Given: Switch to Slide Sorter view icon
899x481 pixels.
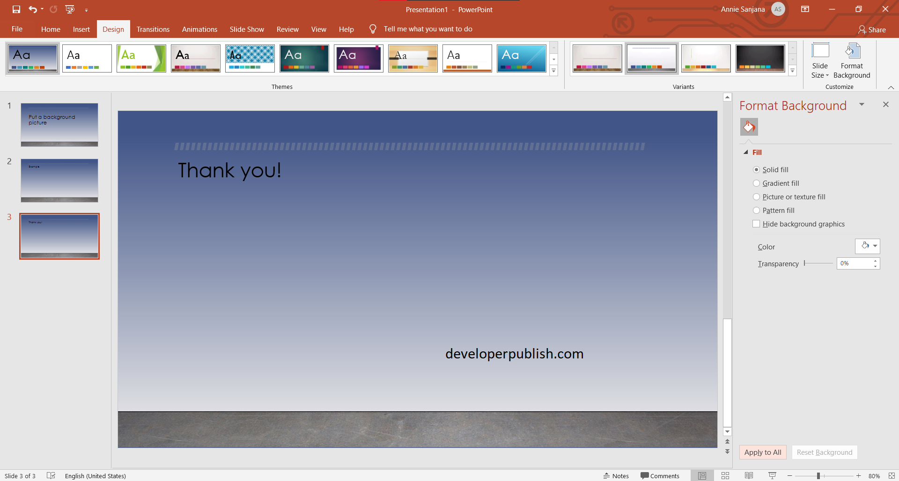Looking at the screenshot, I should point(725,475).
